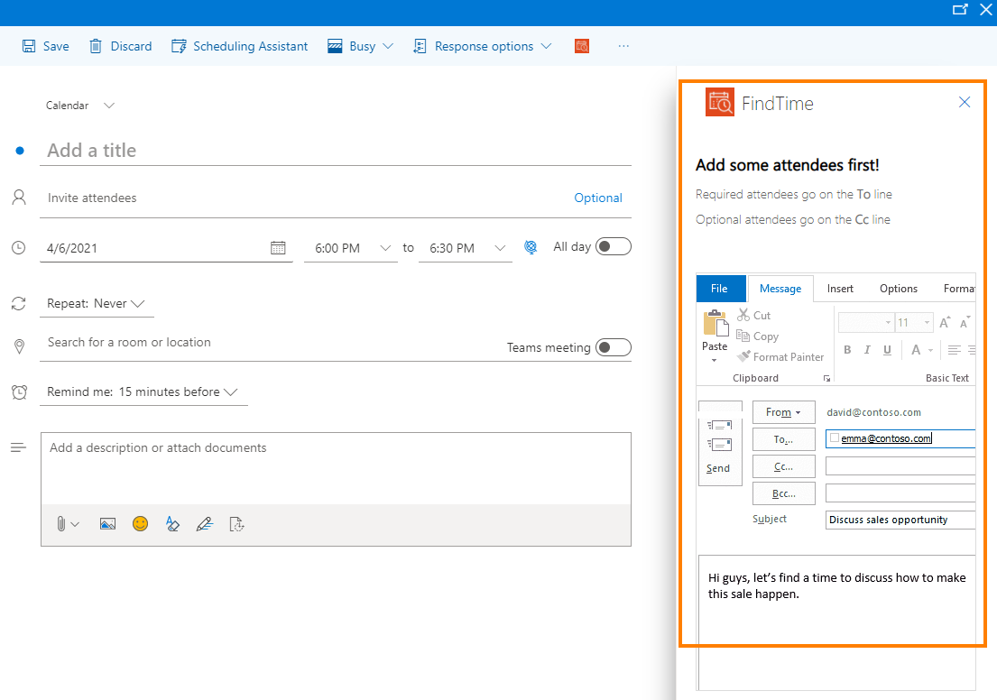
Task: Expand the attach file dropdown arrow
Action: click(75, 524)
